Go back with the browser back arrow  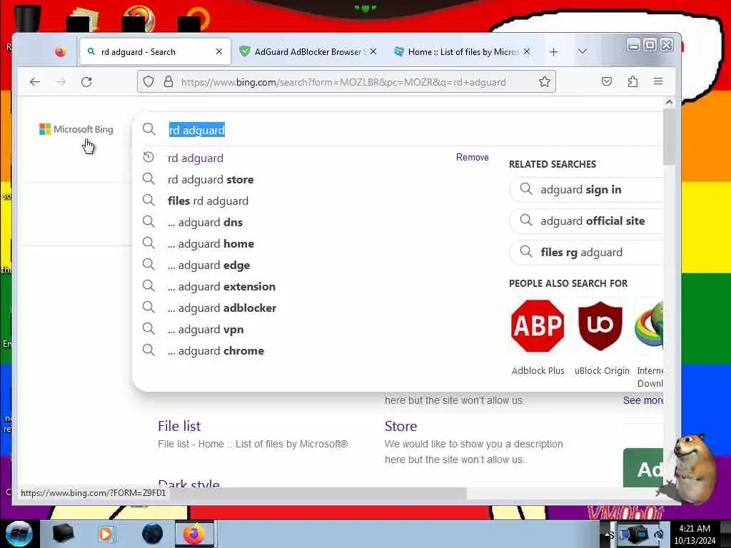point(35,82)
